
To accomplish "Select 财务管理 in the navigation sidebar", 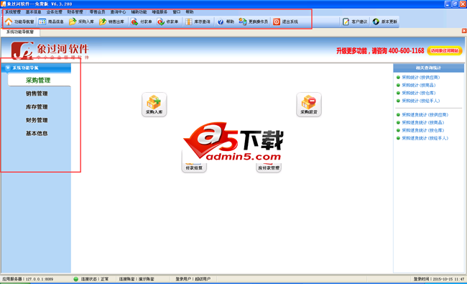I will tap(37, 120).
